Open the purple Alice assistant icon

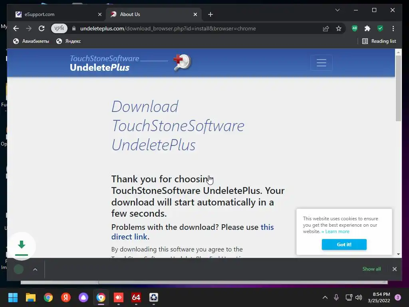coord(83,297)
